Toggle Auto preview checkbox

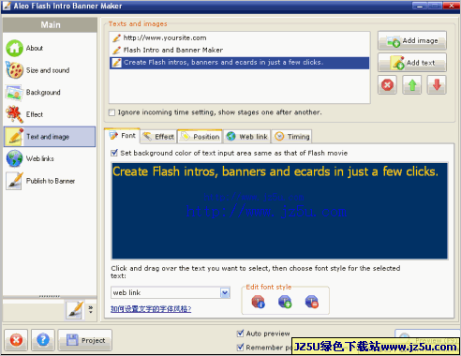click(240, 334)
